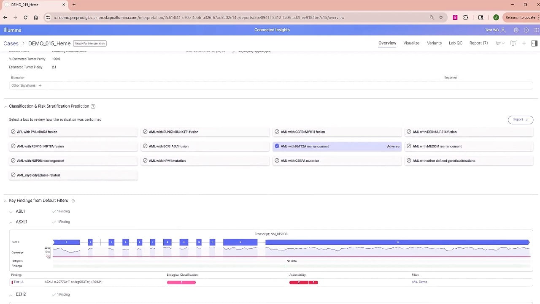Click the Test WG user profile icon
Viewport: 540px width, 304px height.
(x=503, y=30)
